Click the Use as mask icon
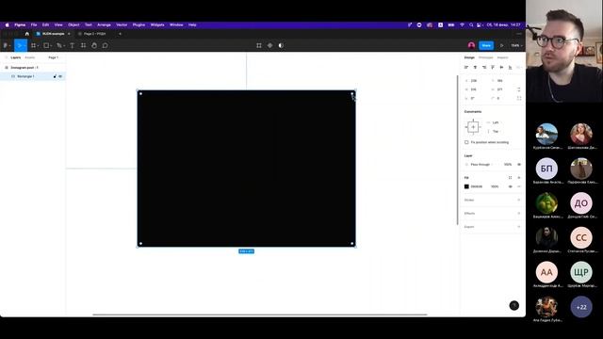This screenshot has width=603, height=339. coord(281,45)
